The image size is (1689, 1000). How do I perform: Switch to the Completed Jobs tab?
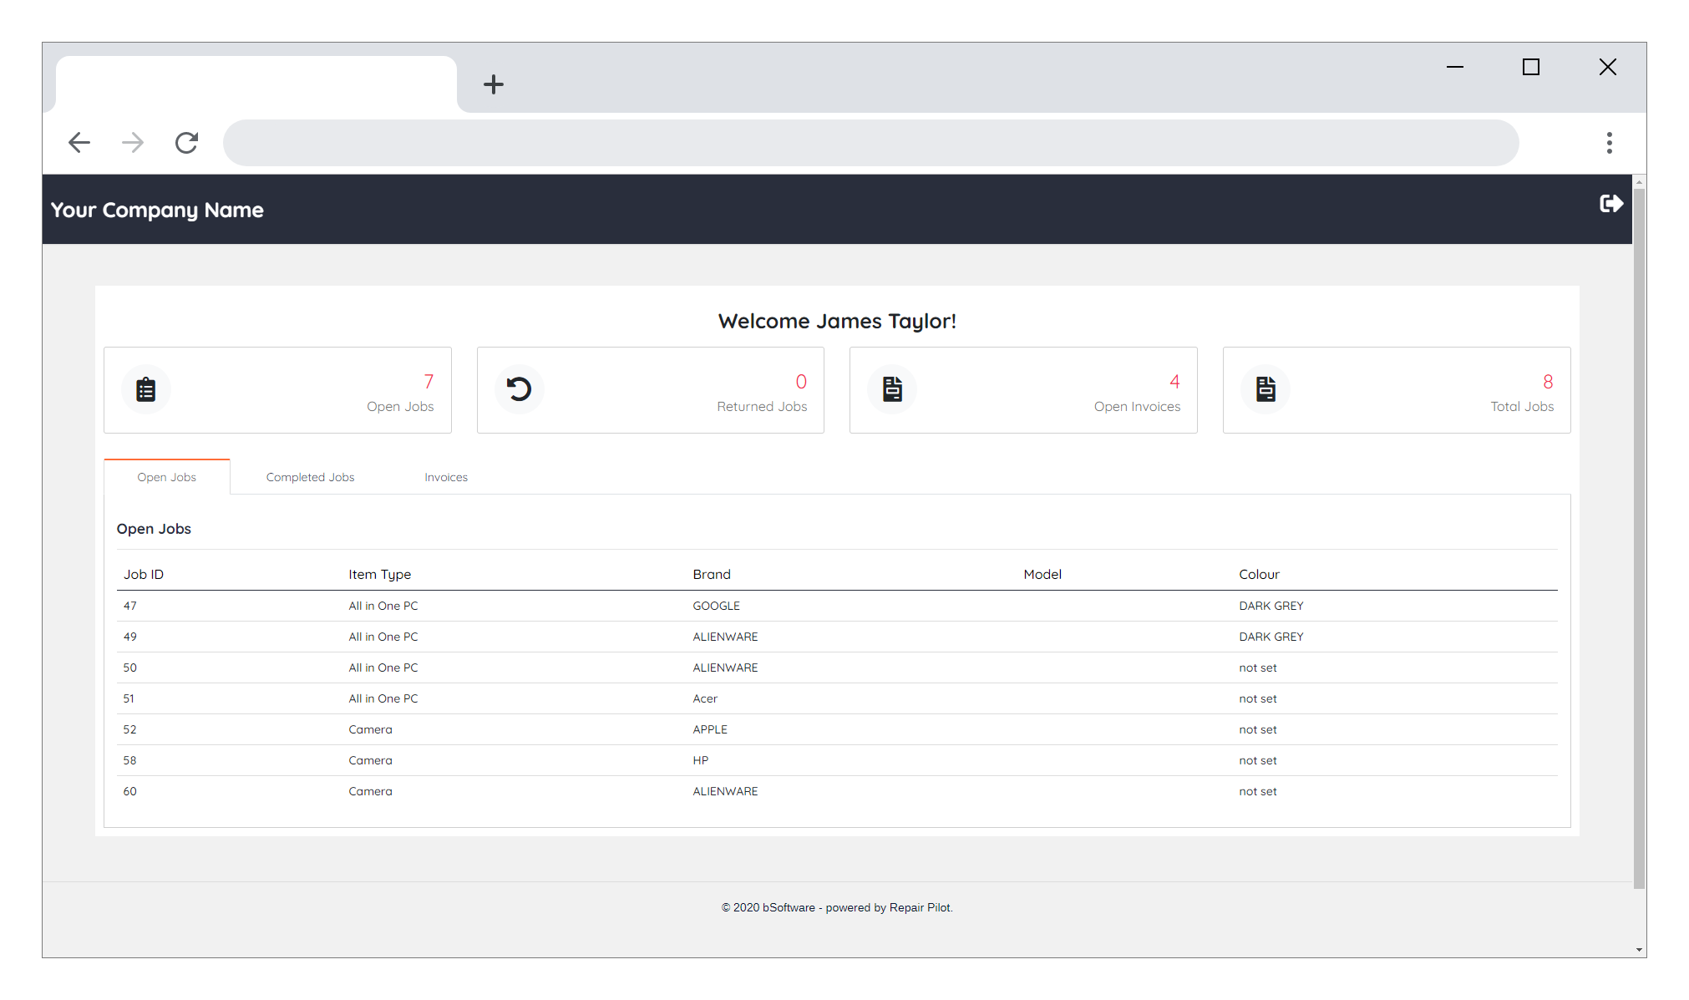coord(310,477)
